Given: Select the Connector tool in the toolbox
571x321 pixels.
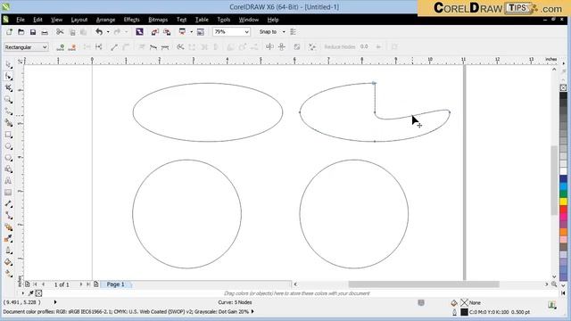Looking at the screenshot, I should (x=8, y=216).
